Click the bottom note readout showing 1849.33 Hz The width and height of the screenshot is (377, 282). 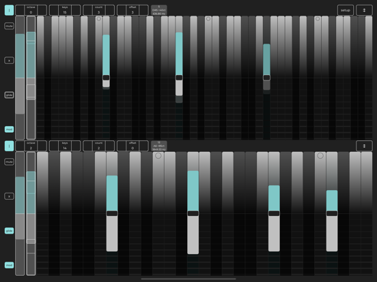(159, 146)
